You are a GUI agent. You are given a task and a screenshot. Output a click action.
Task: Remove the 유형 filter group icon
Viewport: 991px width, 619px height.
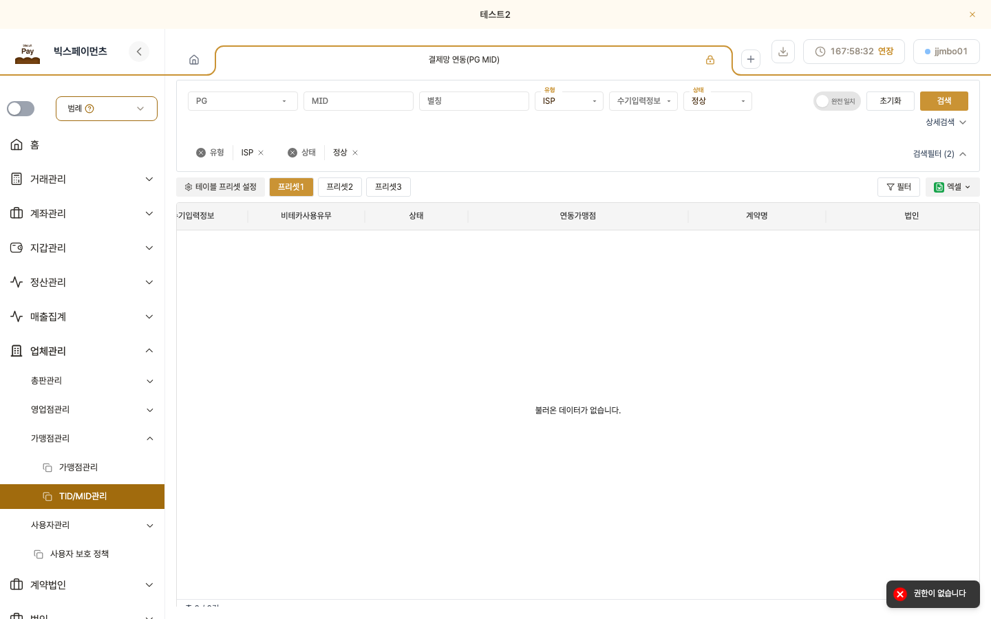click(x=201, y=153)
